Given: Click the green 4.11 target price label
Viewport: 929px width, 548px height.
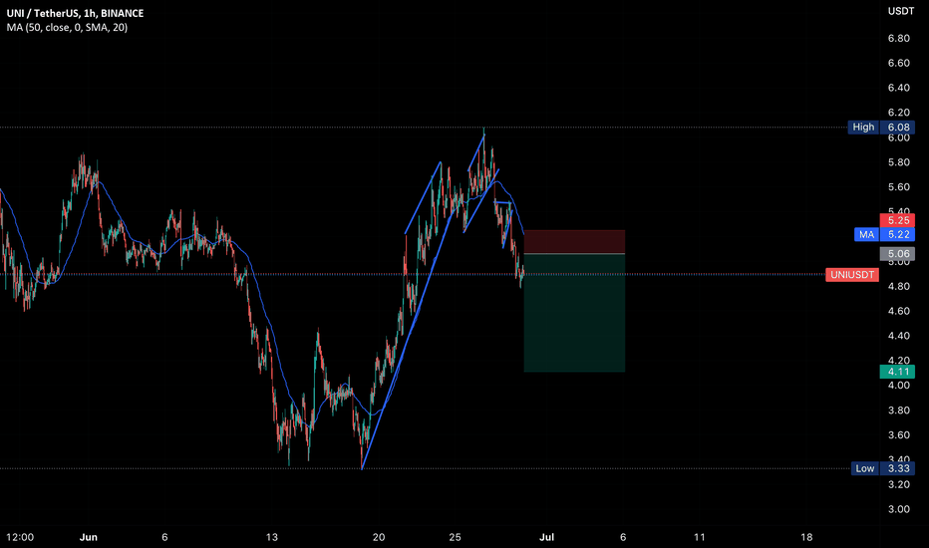Looking at the screenshot, I should [897, 372].
